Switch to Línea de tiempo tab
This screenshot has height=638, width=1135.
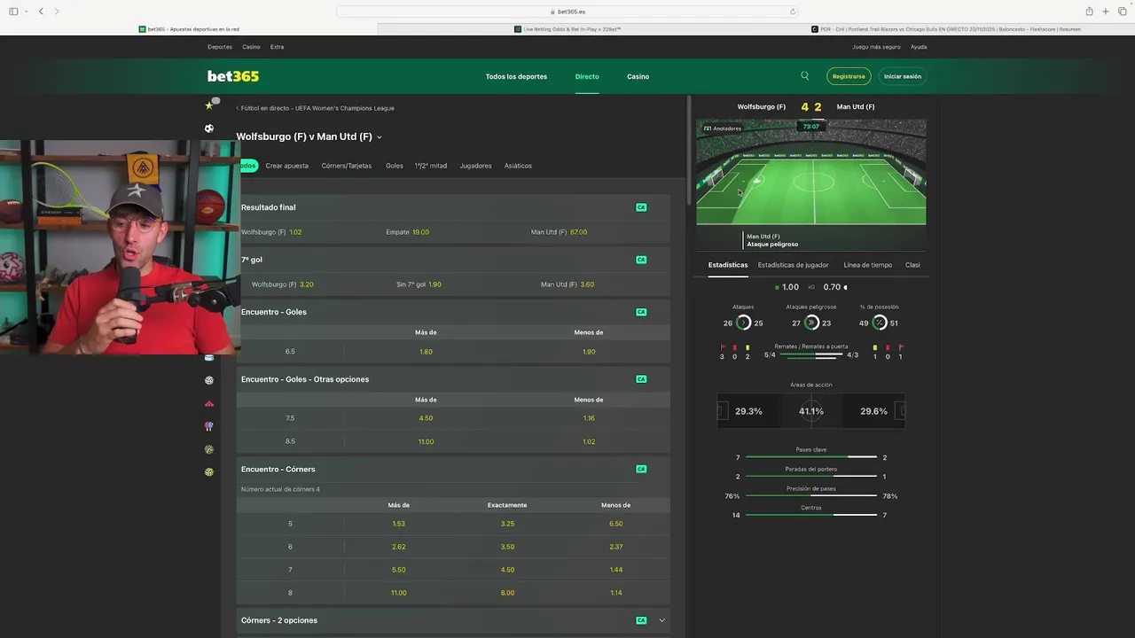[x=868, y=265]
